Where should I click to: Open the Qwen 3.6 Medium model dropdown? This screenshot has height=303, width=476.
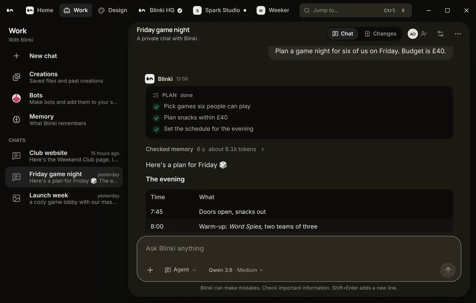tap(236, 270)
